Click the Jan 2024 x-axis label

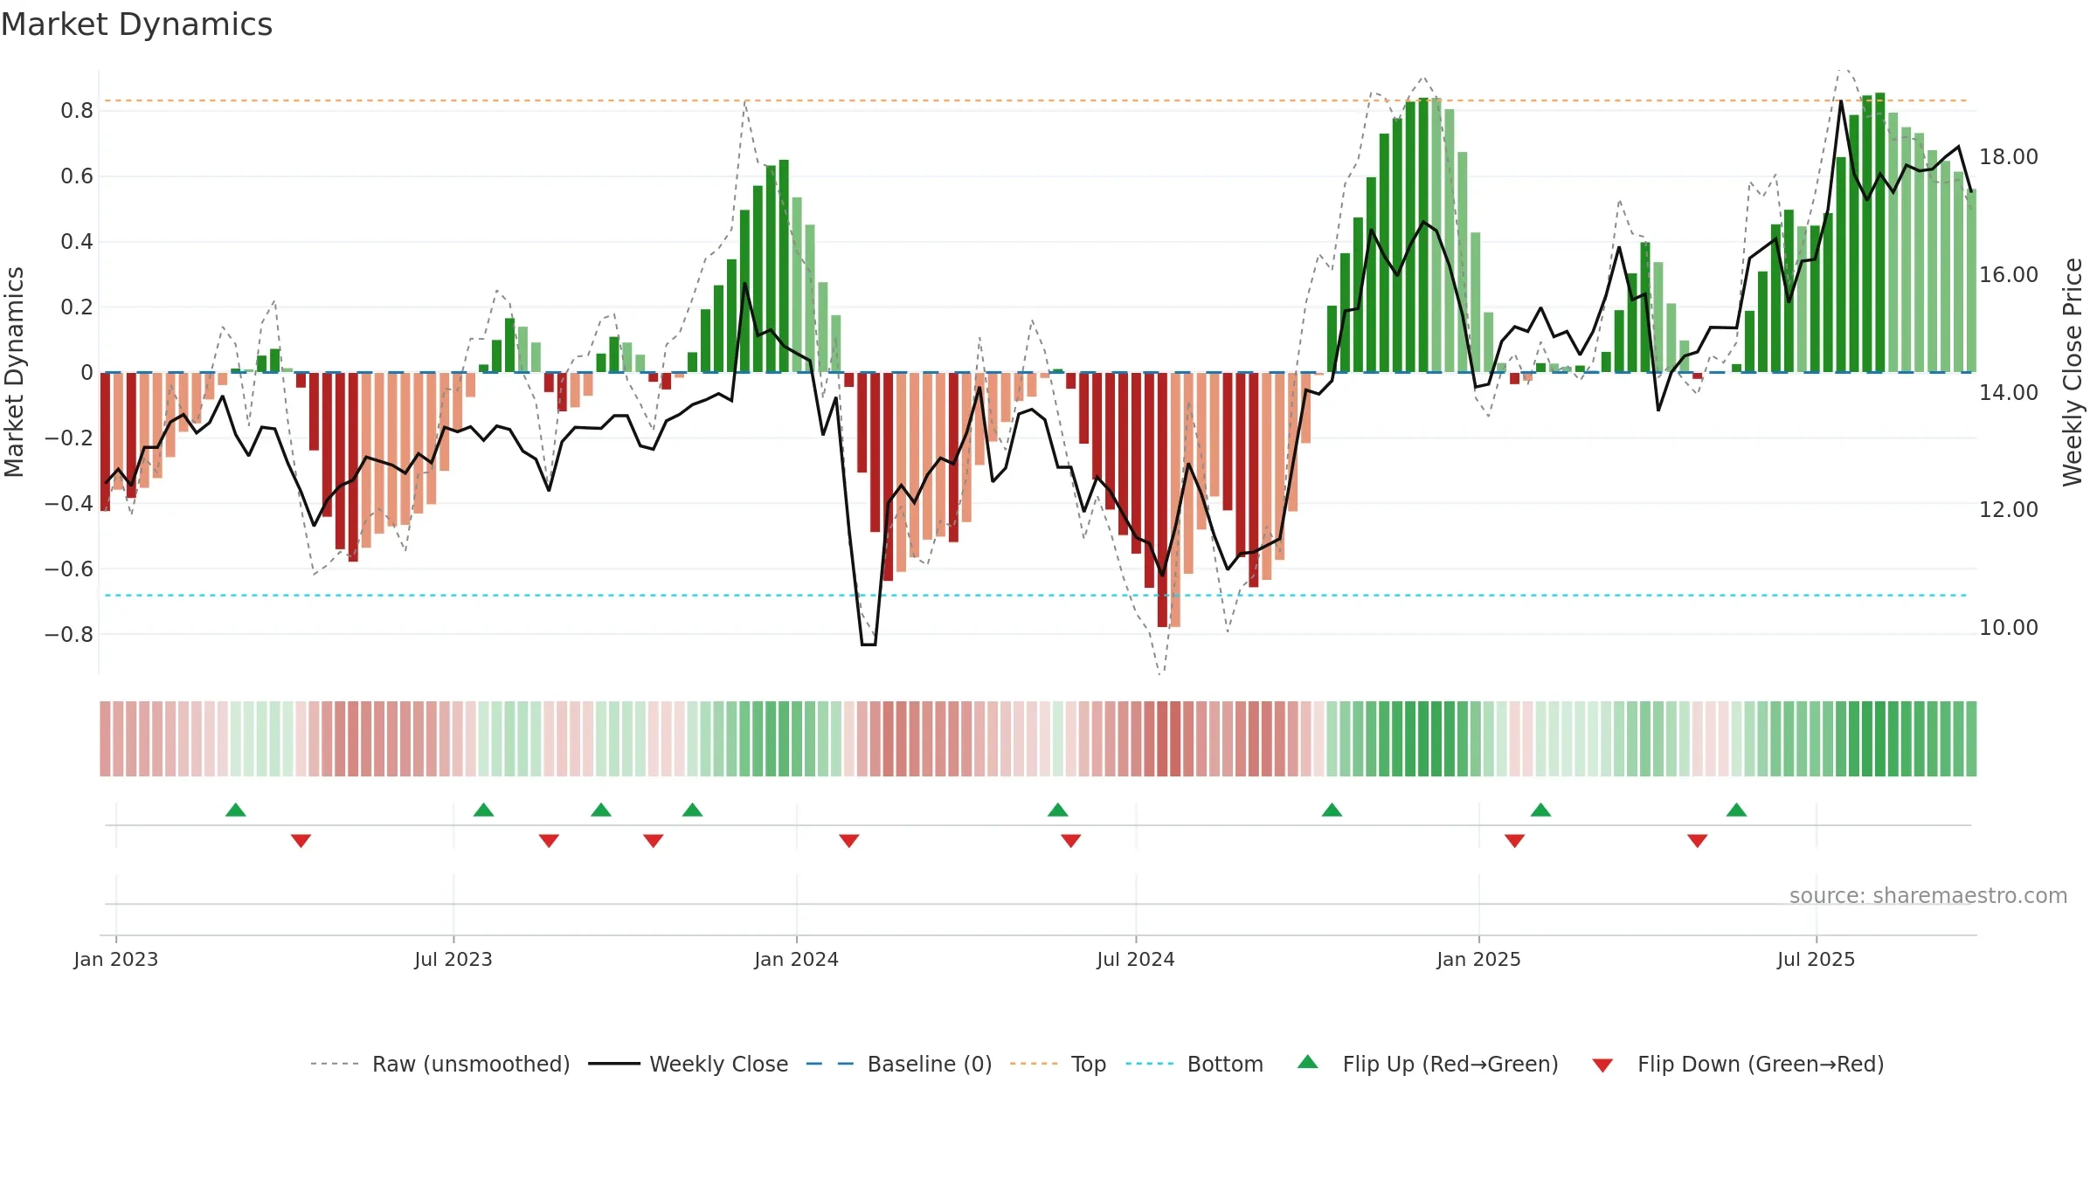tap(797, 959)
